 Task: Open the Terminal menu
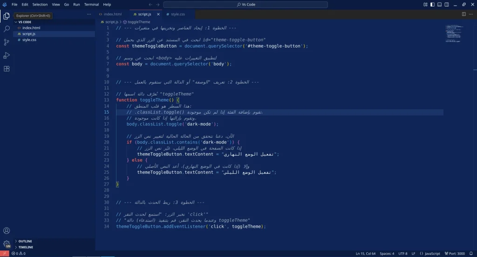(91, 5)
